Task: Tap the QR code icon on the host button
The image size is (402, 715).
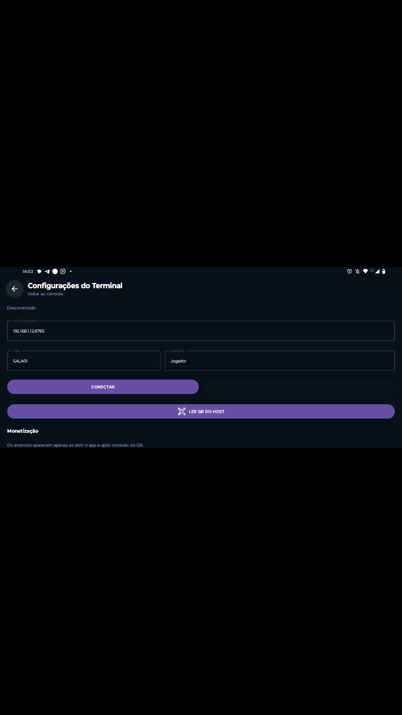Action: point(182,411)
